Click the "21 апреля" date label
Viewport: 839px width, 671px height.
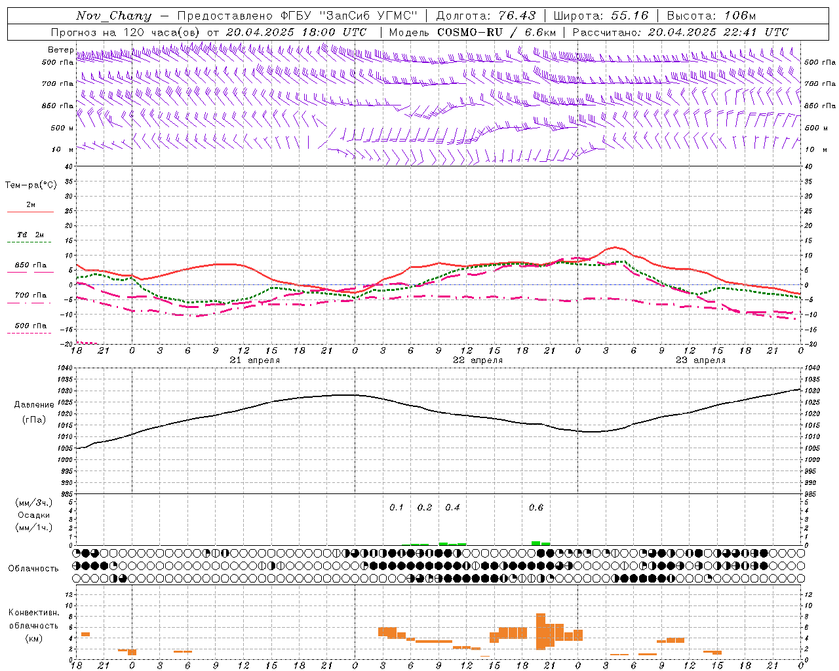coord(254,360)
